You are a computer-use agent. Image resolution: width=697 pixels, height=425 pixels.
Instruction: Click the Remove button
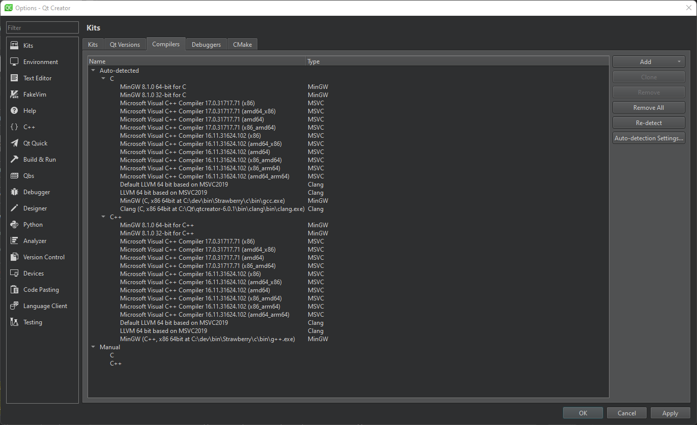649,93
